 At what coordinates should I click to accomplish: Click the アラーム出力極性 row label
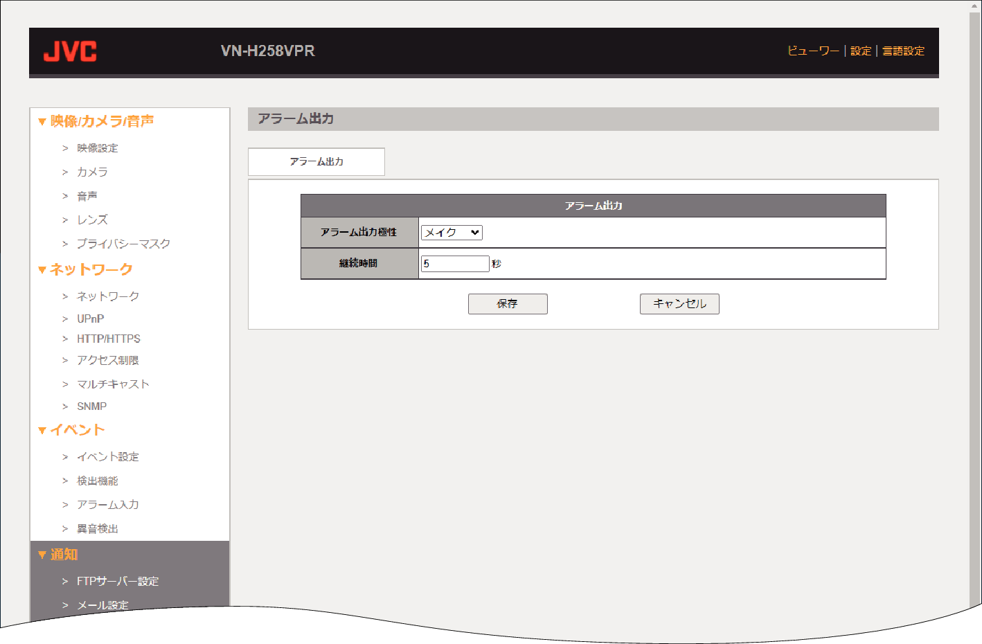coord(359,233)
